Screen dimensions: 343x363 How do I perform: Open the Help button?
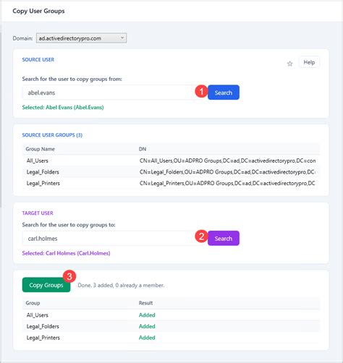pyautogui.click(x=309, y=62)
